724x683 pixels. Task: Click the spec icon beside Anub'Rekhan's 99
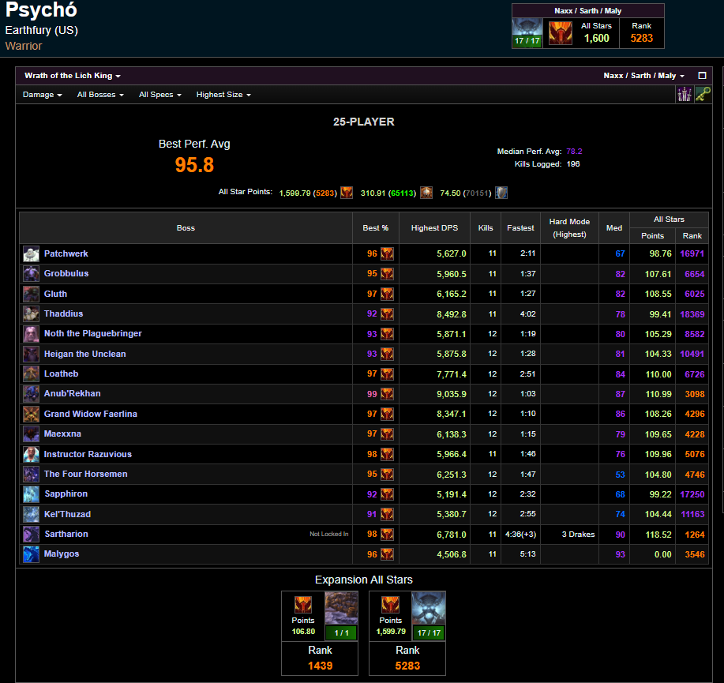click(387, 394)
